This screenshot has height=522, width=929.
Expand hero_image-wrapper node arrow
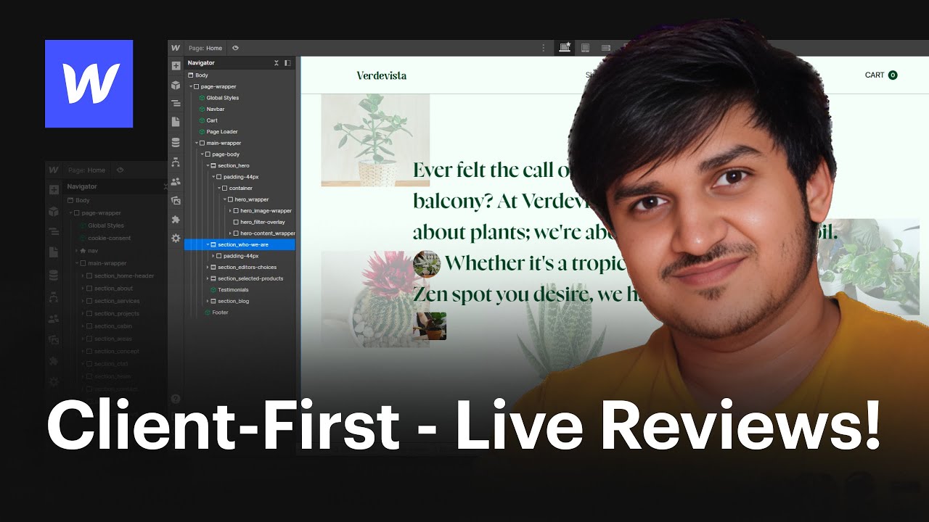tap(230, 211)
